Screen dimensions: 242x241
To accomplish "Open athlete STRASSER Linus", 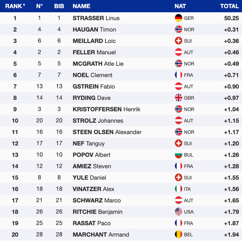I will (x=96, y=18).
